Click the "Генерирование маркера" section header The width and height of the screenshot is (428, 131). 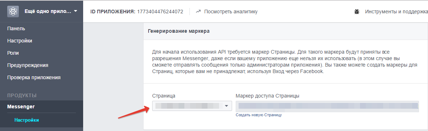click(x=179, y=31)
